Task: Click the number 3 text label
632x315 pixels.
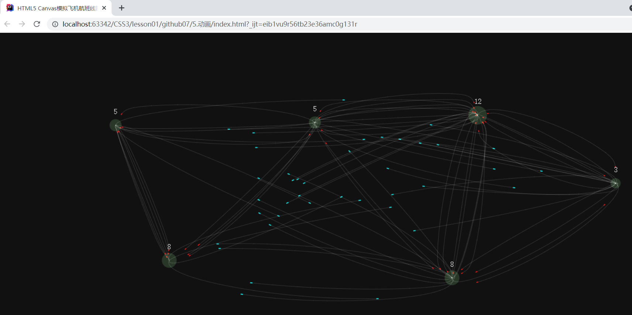Action: (616, 170)
